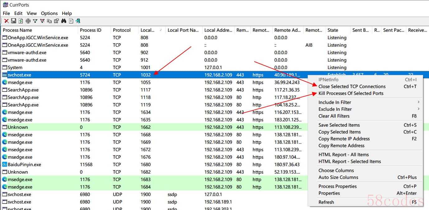Sort by the State column header
Image resolution: width=429 pixels, height=210 pixels.
pyautogui.click(x=338, y=30)
